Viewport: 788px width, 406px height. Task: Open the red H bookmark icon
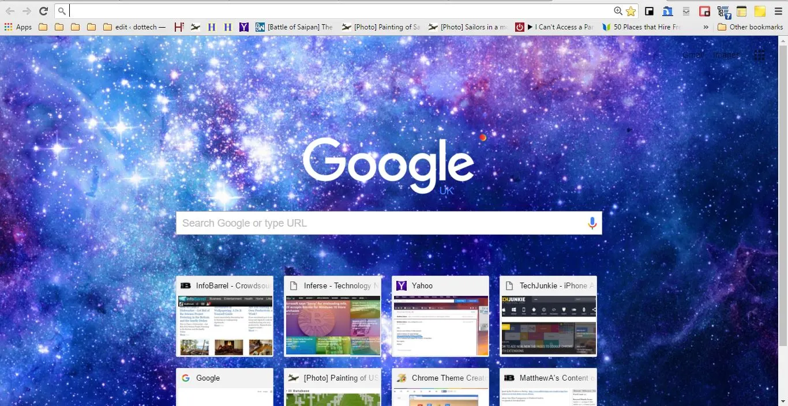point(179,27)
